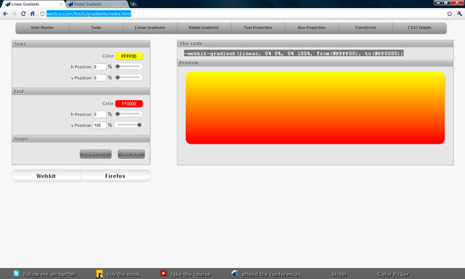This screenshot has width=465, height=279.
Task: Focus the End v Position field showing 100
Action: pos(100,126)
